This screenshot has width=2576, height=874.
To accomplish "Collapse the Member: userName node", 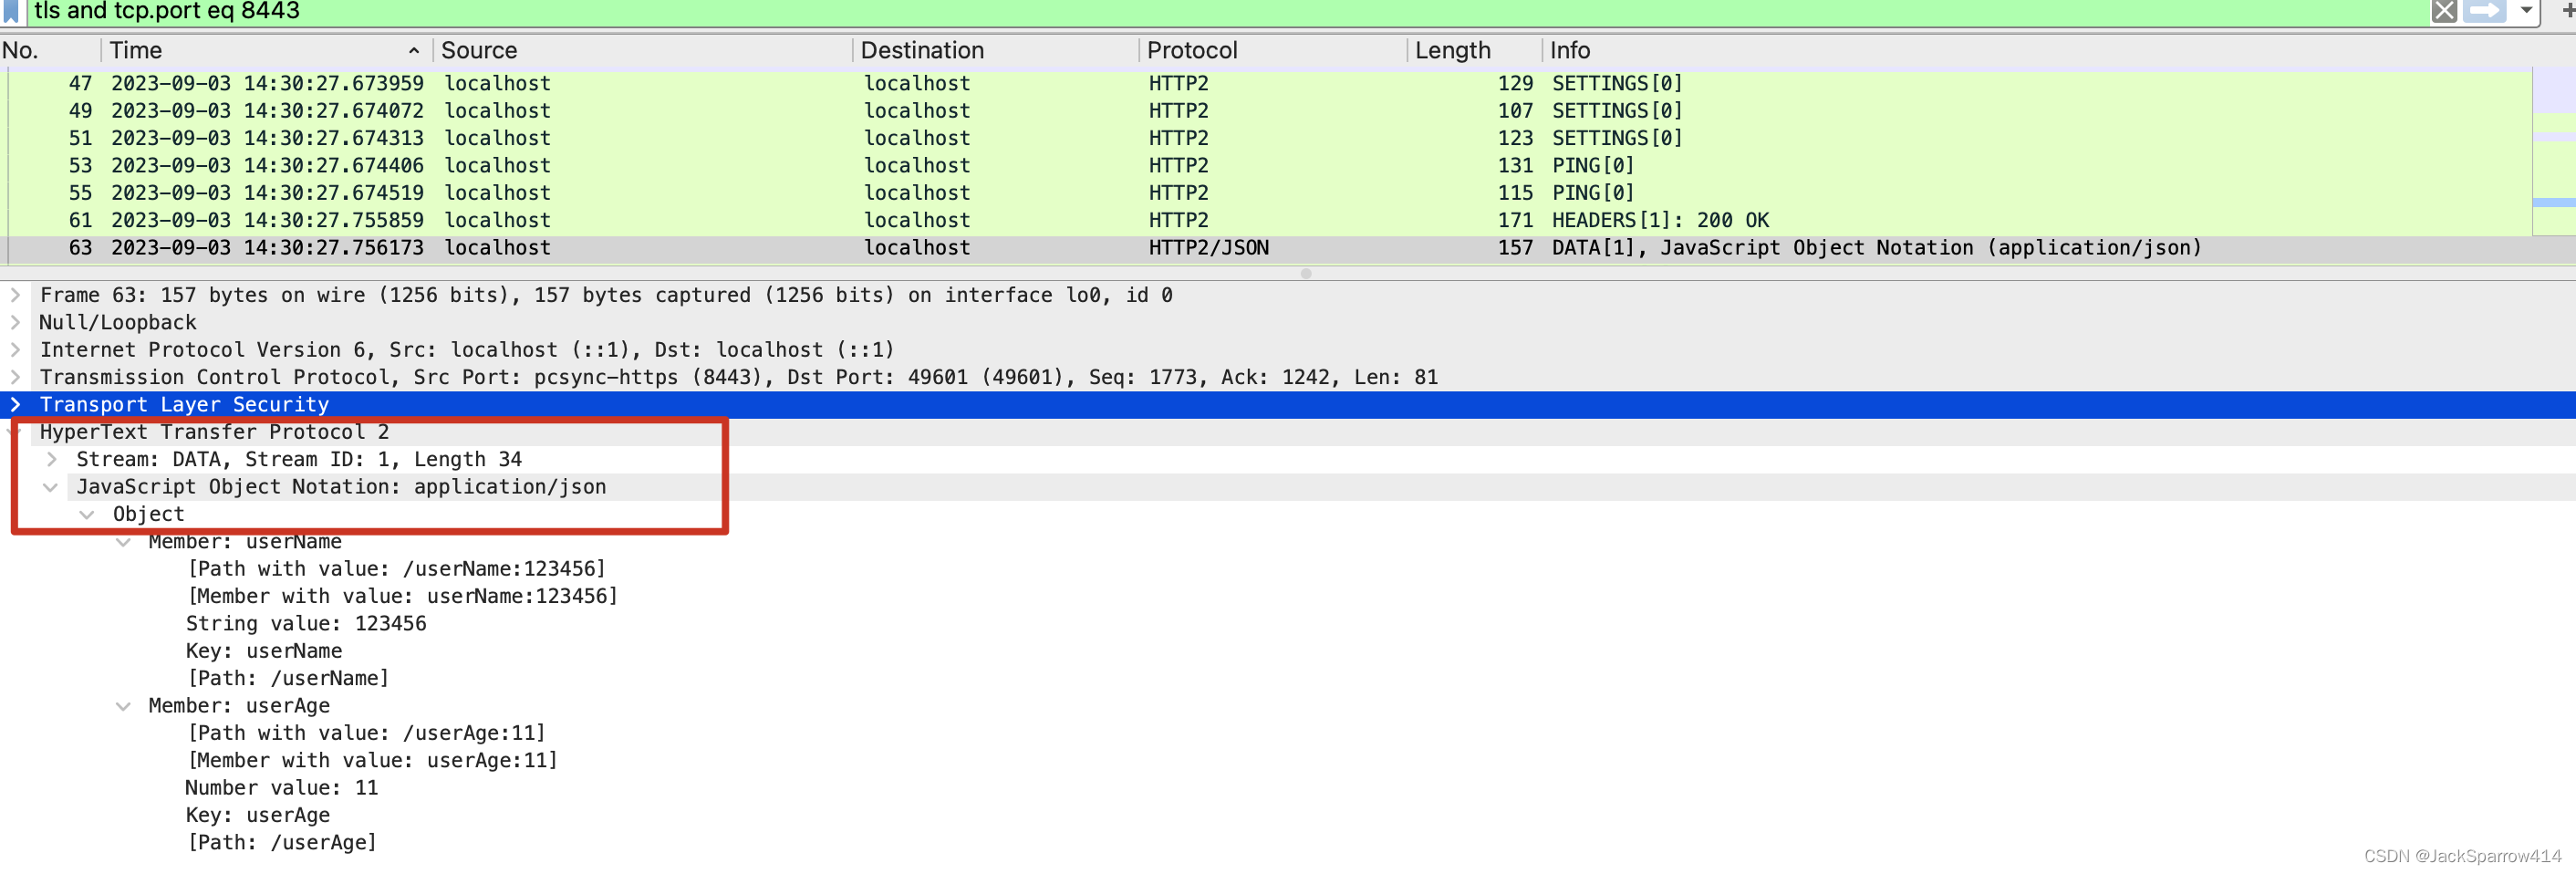I will (x=123, y=542).
